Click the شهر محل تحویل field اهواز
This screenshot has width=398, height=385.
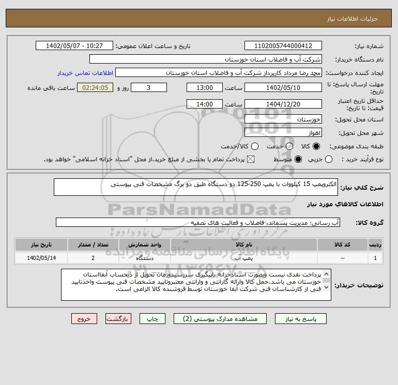click(283, 132)
